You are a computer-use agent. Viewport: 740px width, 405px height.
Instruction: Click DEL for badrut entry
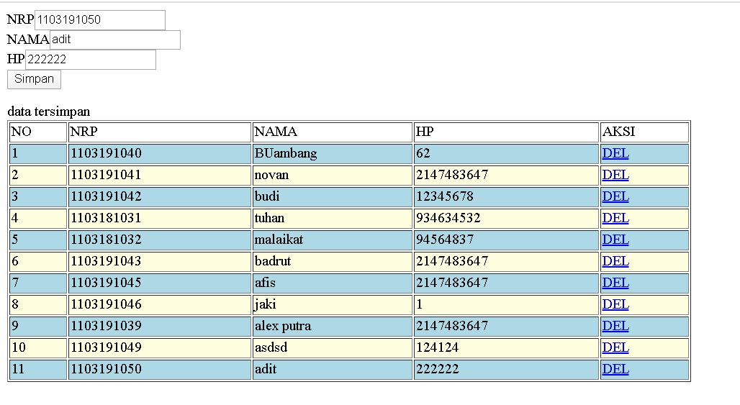615,261
